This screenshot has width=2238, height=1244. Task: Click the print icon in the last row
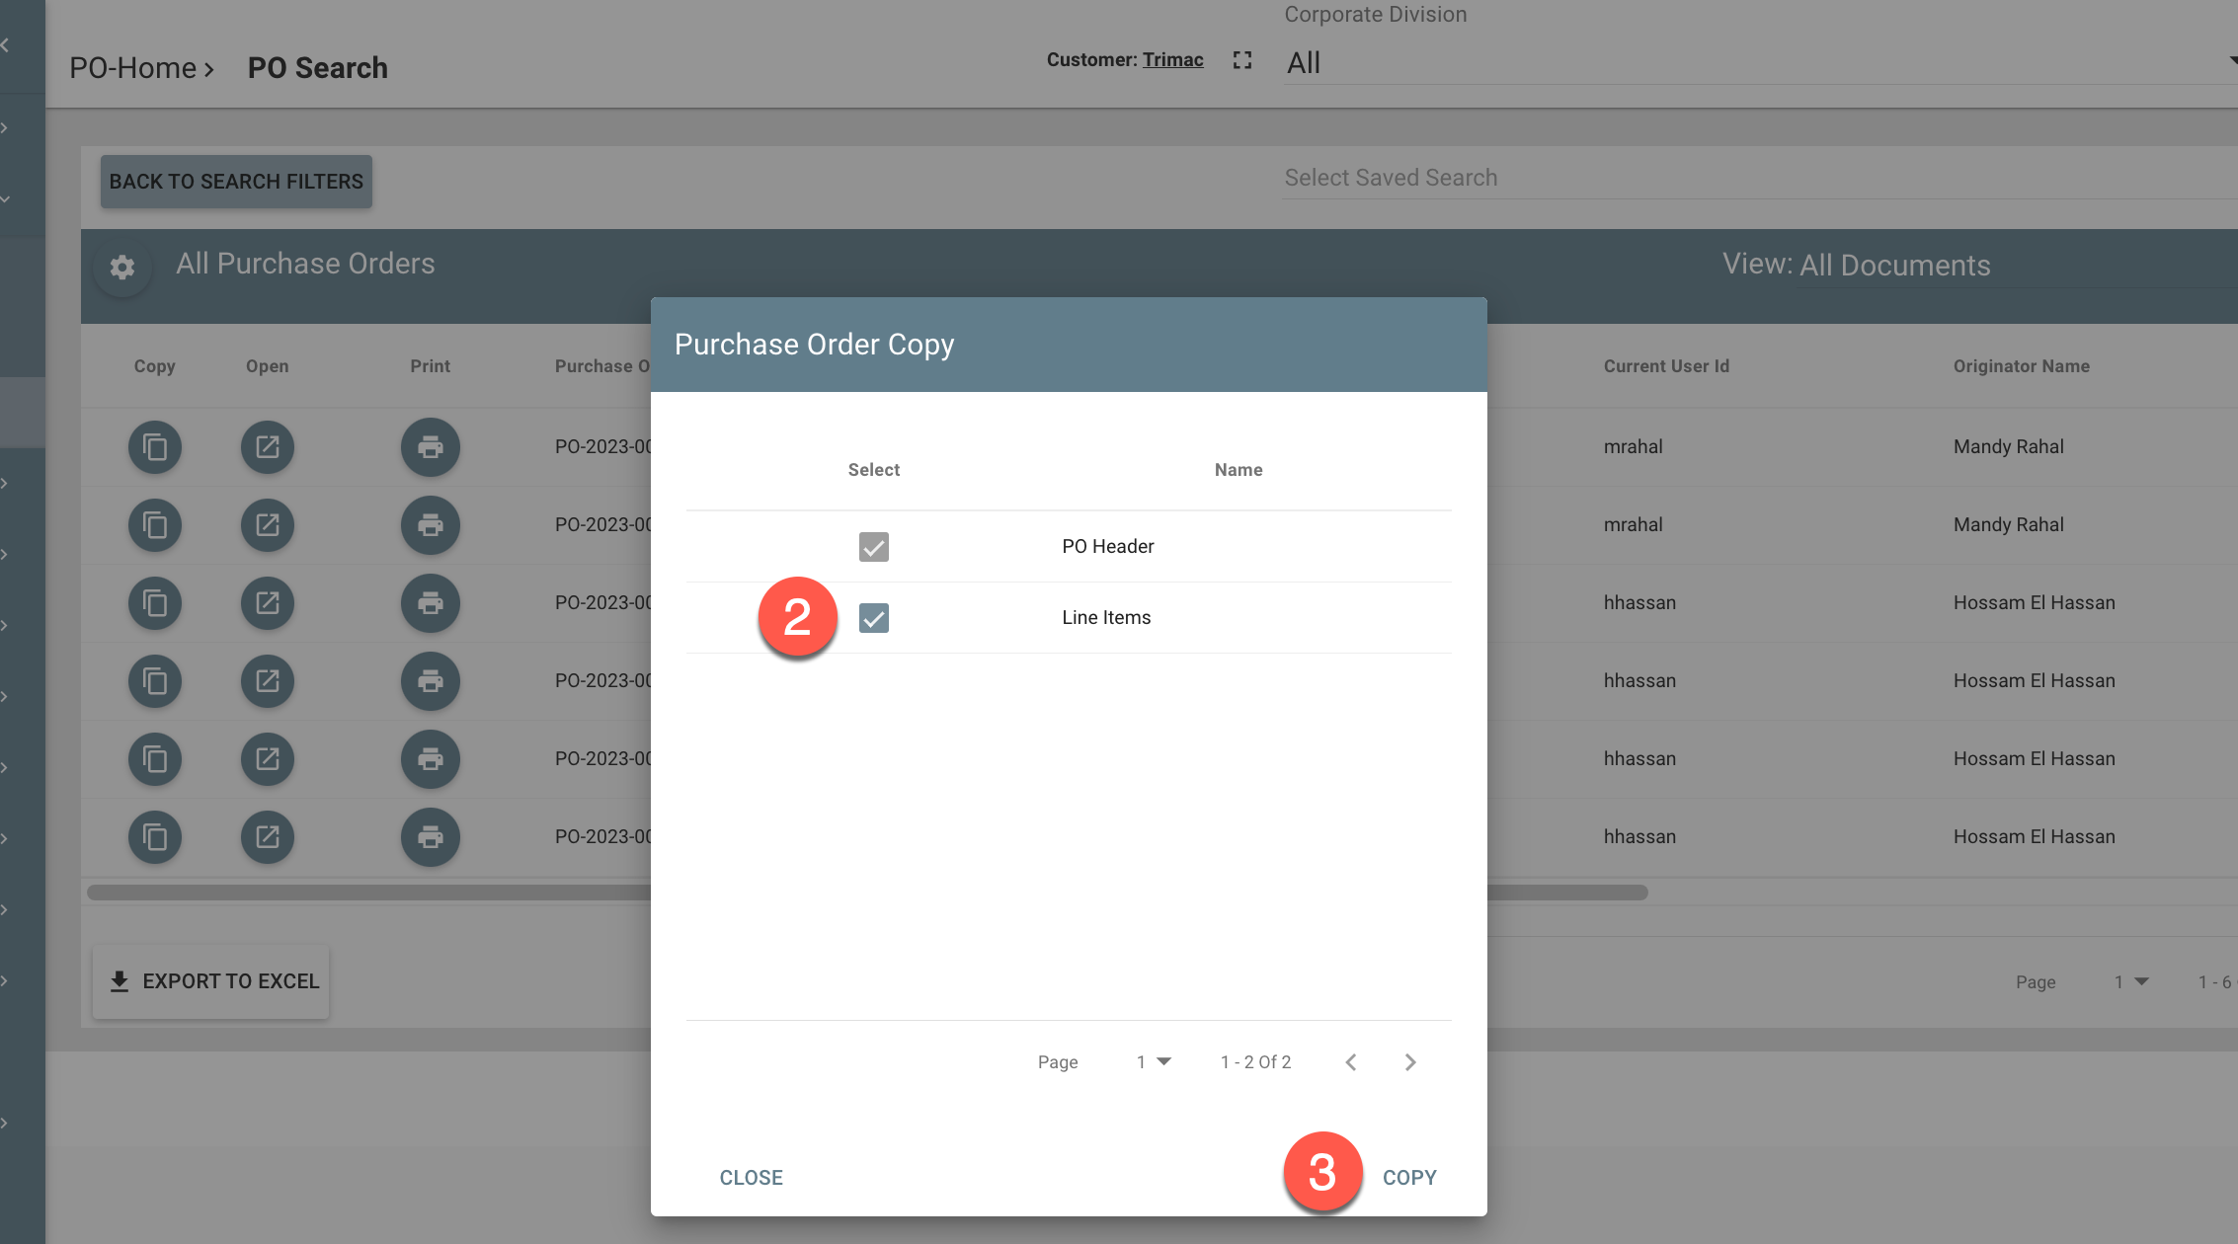coord(431,837)
